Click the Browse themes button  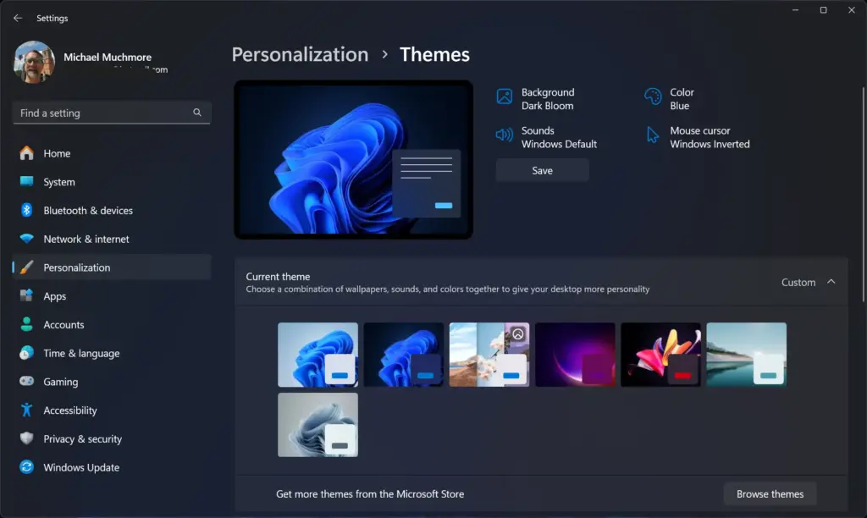pyautogui.click(x=770, y=493)
